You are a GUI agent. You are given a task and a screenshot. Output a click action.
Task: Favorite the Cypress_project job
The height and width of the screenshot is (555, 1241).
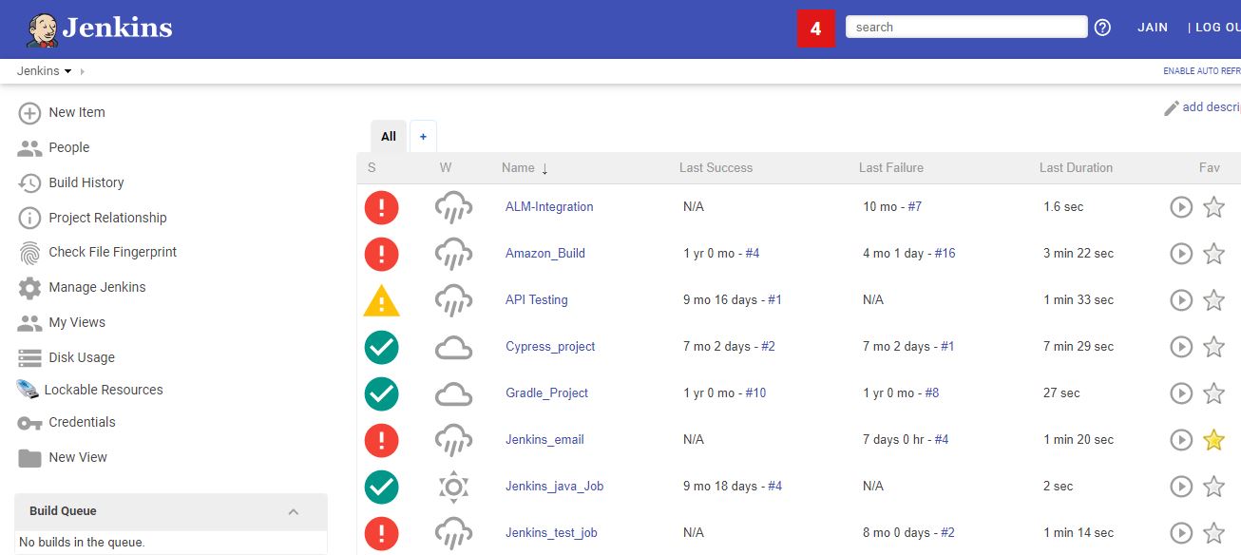coord(1213,347)
